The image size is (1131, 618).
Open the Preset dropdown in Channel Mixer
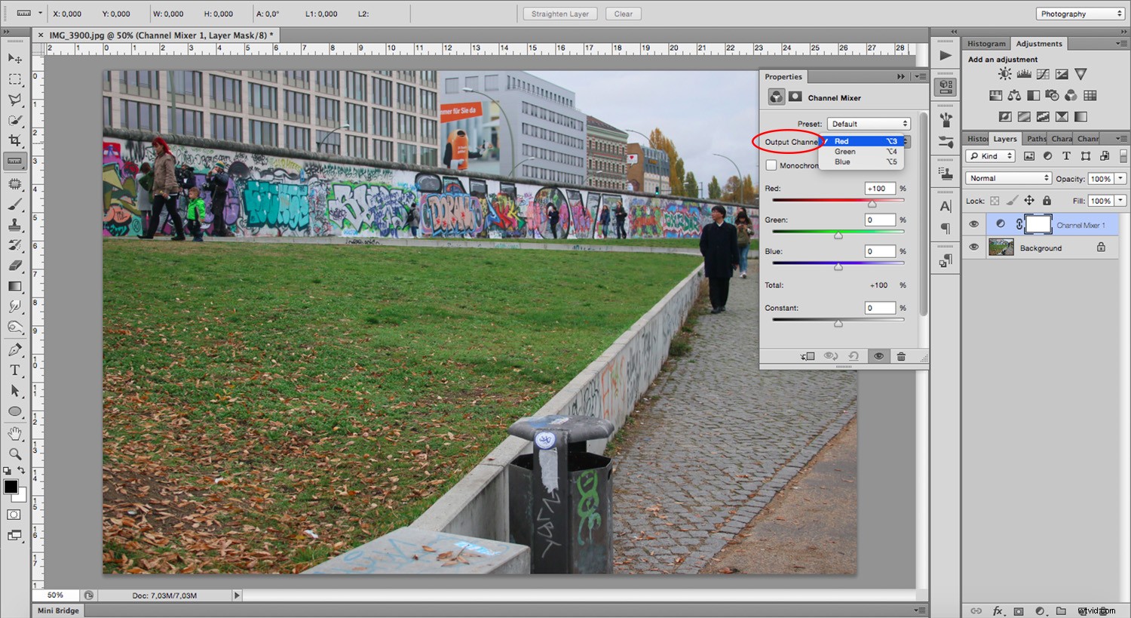(x=868, y=123)
